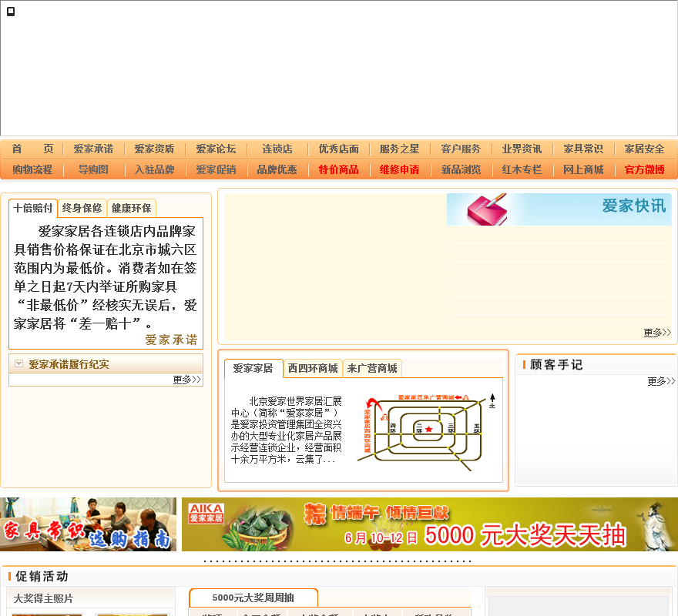Click 更多 under 爱家快讯
The height and width of the screenshot is (616, 678).
[657, 333]
